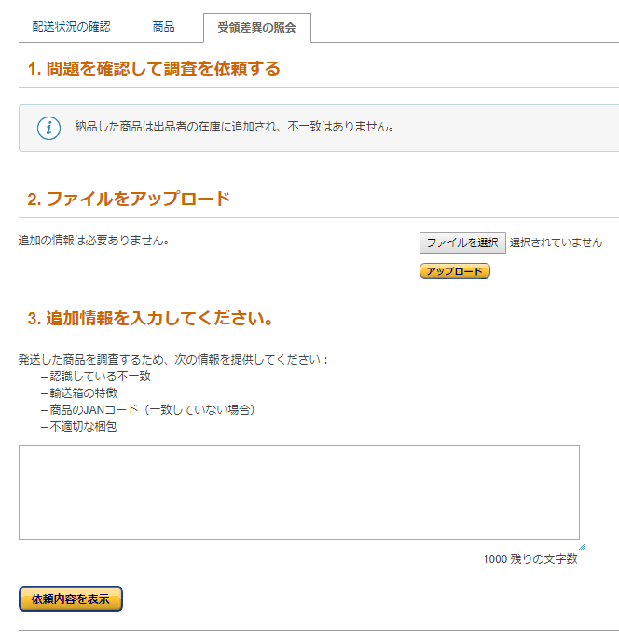Switch to the 商品 tab

pyautogui.click(x=163, y=27)
